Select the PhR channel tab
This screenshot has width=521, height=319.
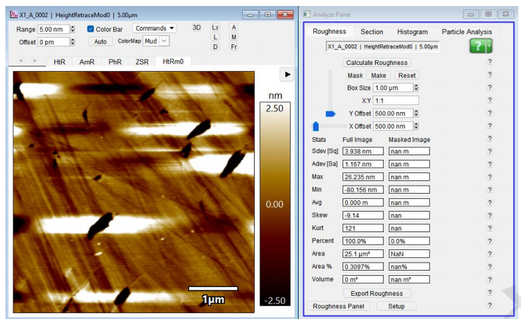coord(115,62)
